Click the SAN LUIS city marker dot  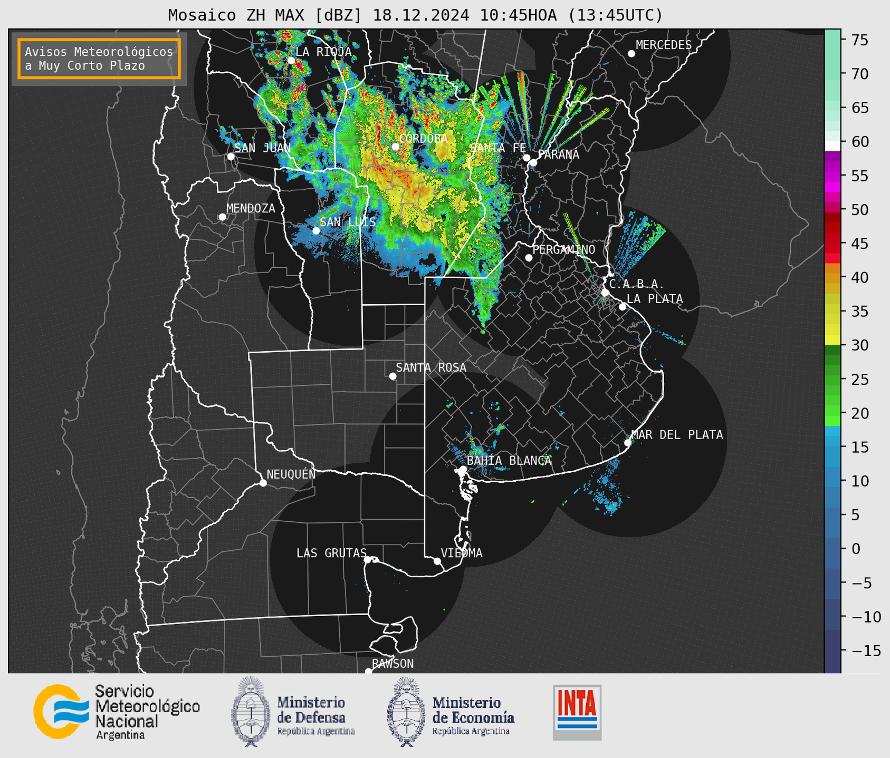click(316, 230)
